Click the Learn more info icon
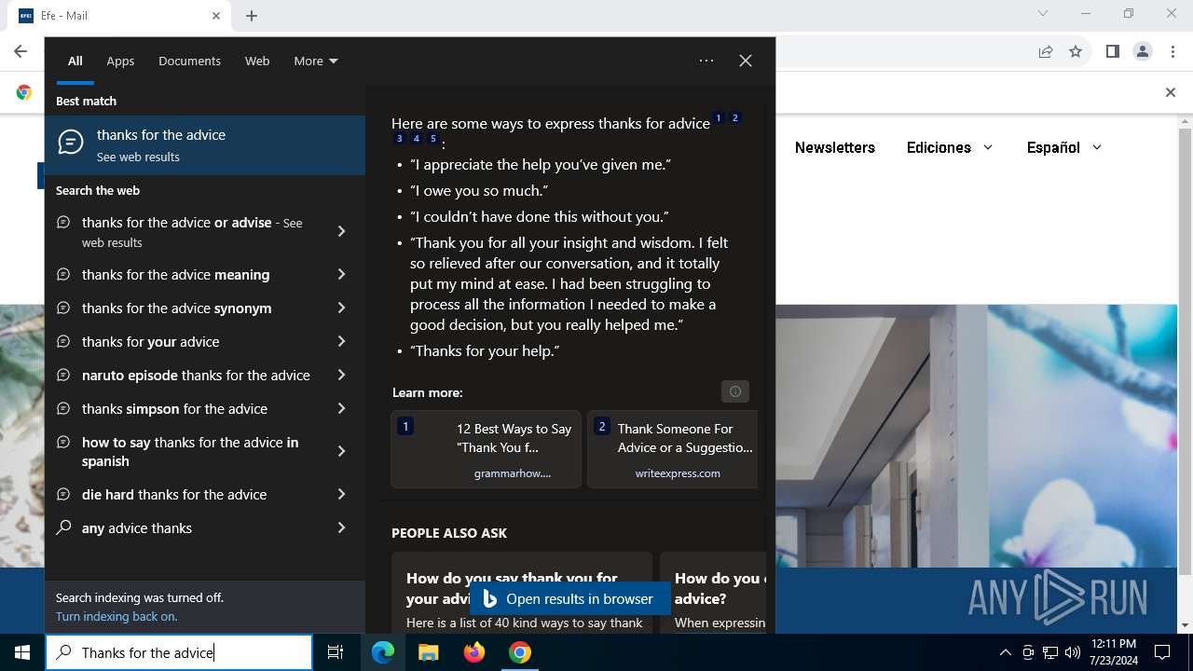Image resolution: width=1193 pixels, height=671 pixels. pyautogui.click(x=735, y=391)
